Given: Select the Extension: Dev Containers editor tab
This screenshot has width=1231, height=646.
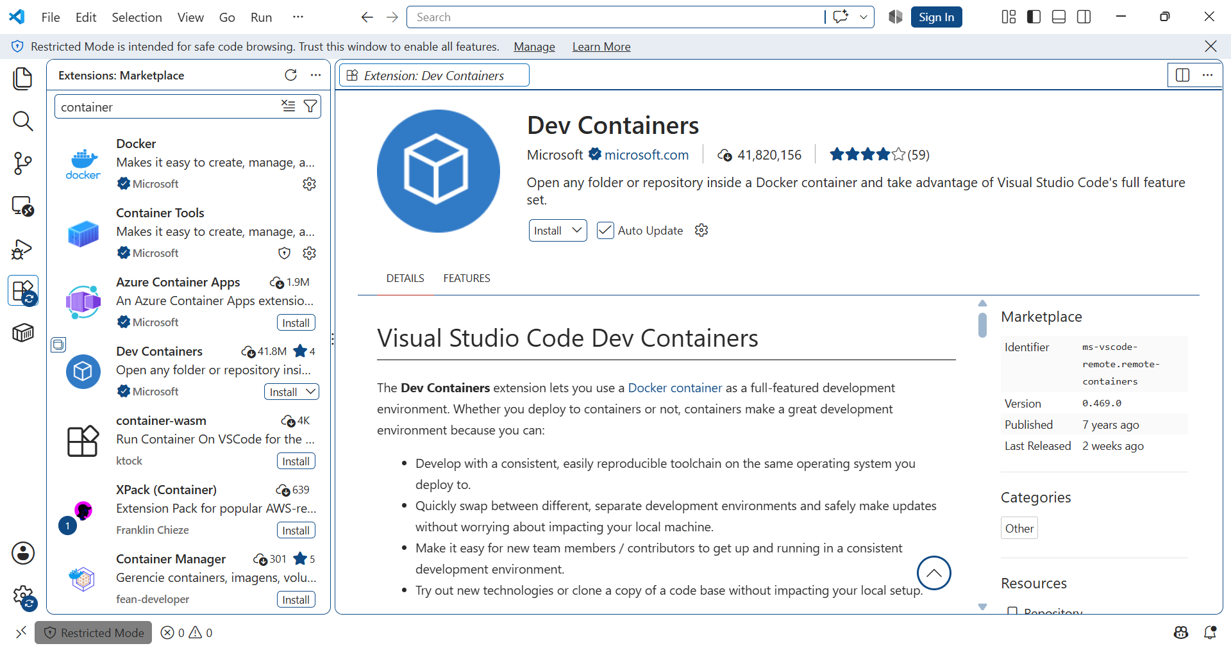Looking at the screenshot, I should point(434,75).
